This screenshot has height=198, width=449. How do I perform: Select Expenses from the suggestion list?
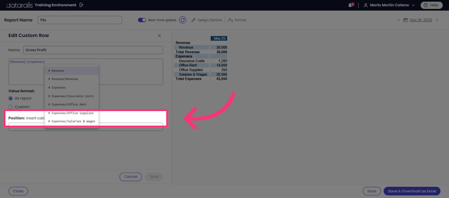click(72, 88)
